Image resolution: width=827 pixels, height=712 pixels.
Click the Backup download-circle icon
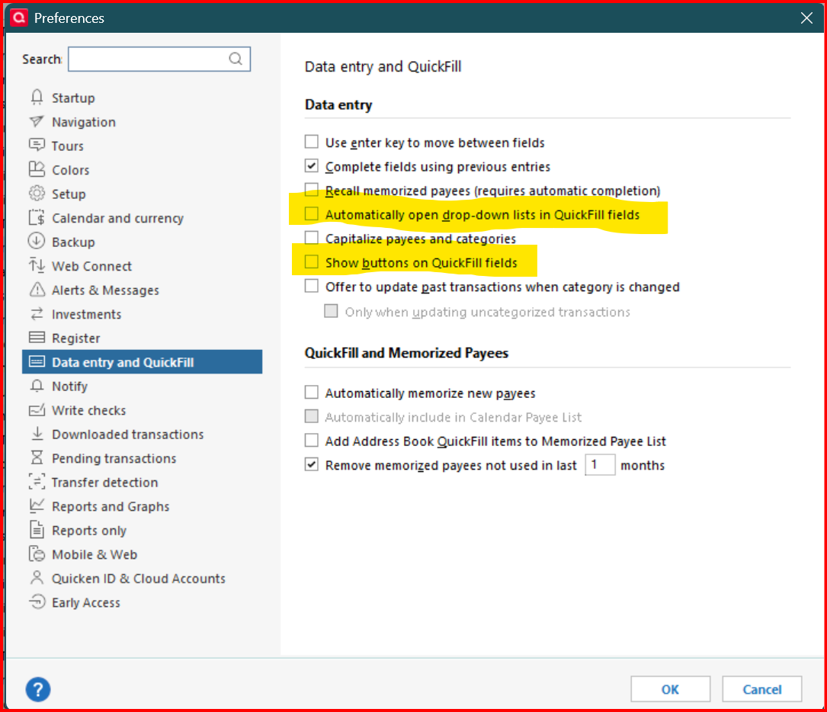coord(37,242)
